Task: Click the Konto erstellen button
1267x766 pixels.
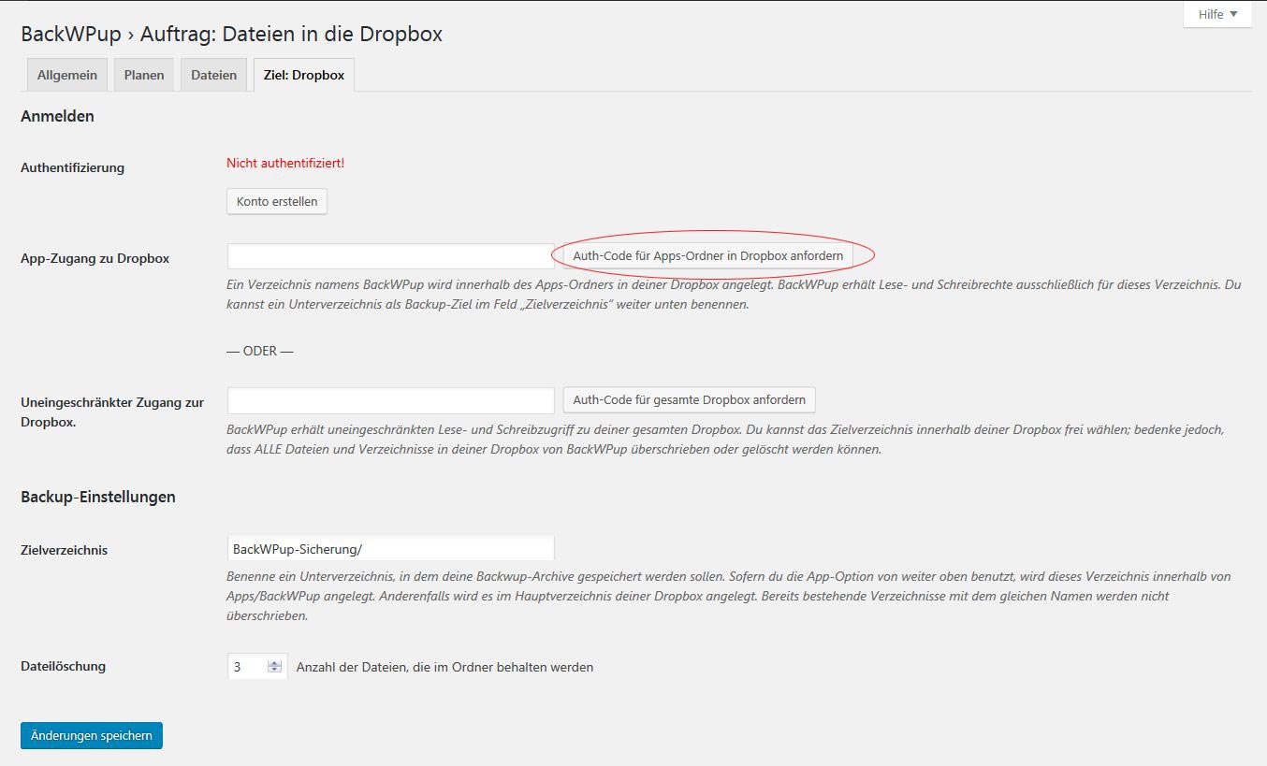Action: point(277,201)
